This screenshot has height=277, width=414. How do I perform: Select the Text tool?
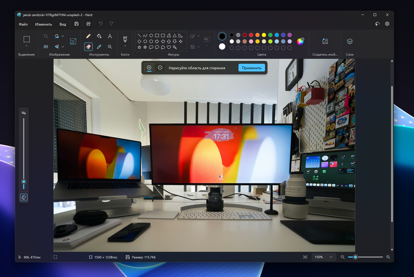tap(110, 36)
